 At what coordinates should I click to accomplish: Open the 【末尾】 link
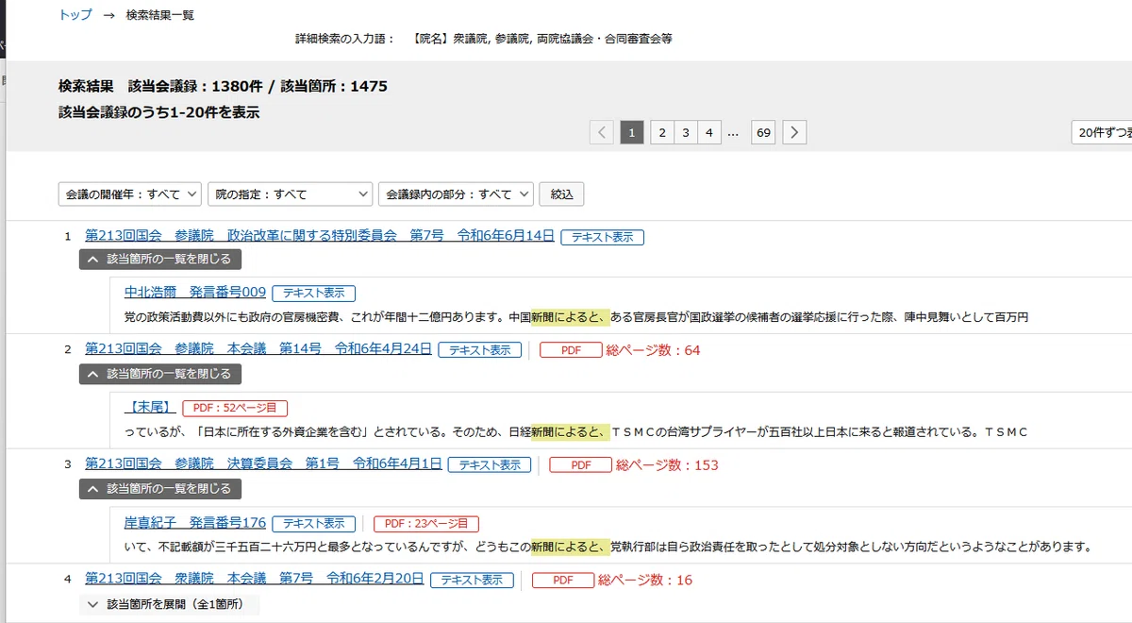[x=150, y=407]
